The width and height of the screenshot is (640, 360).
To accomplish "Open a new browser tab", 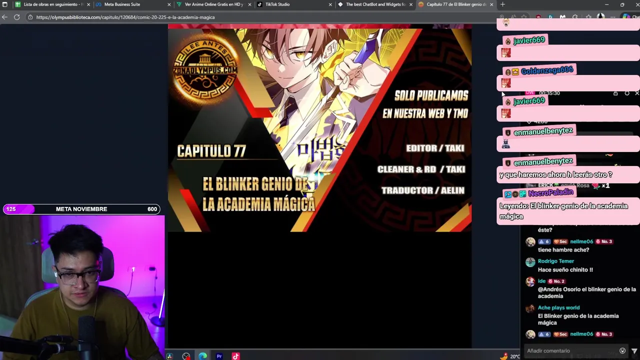I will pos(502,4).
